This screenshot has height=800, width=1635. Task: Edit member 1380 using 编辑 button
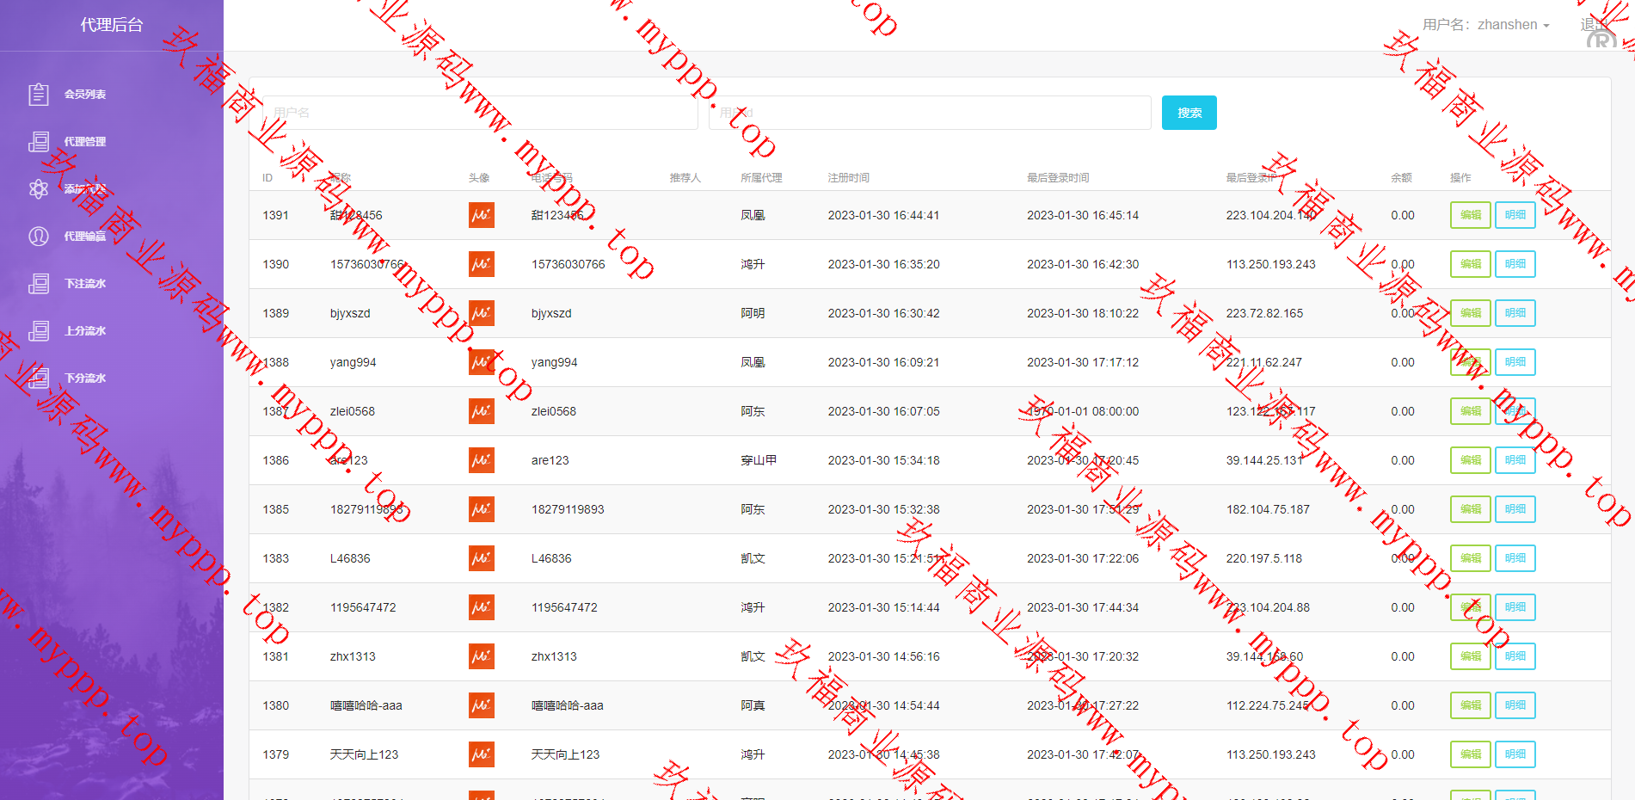[x=1470, y=705]
